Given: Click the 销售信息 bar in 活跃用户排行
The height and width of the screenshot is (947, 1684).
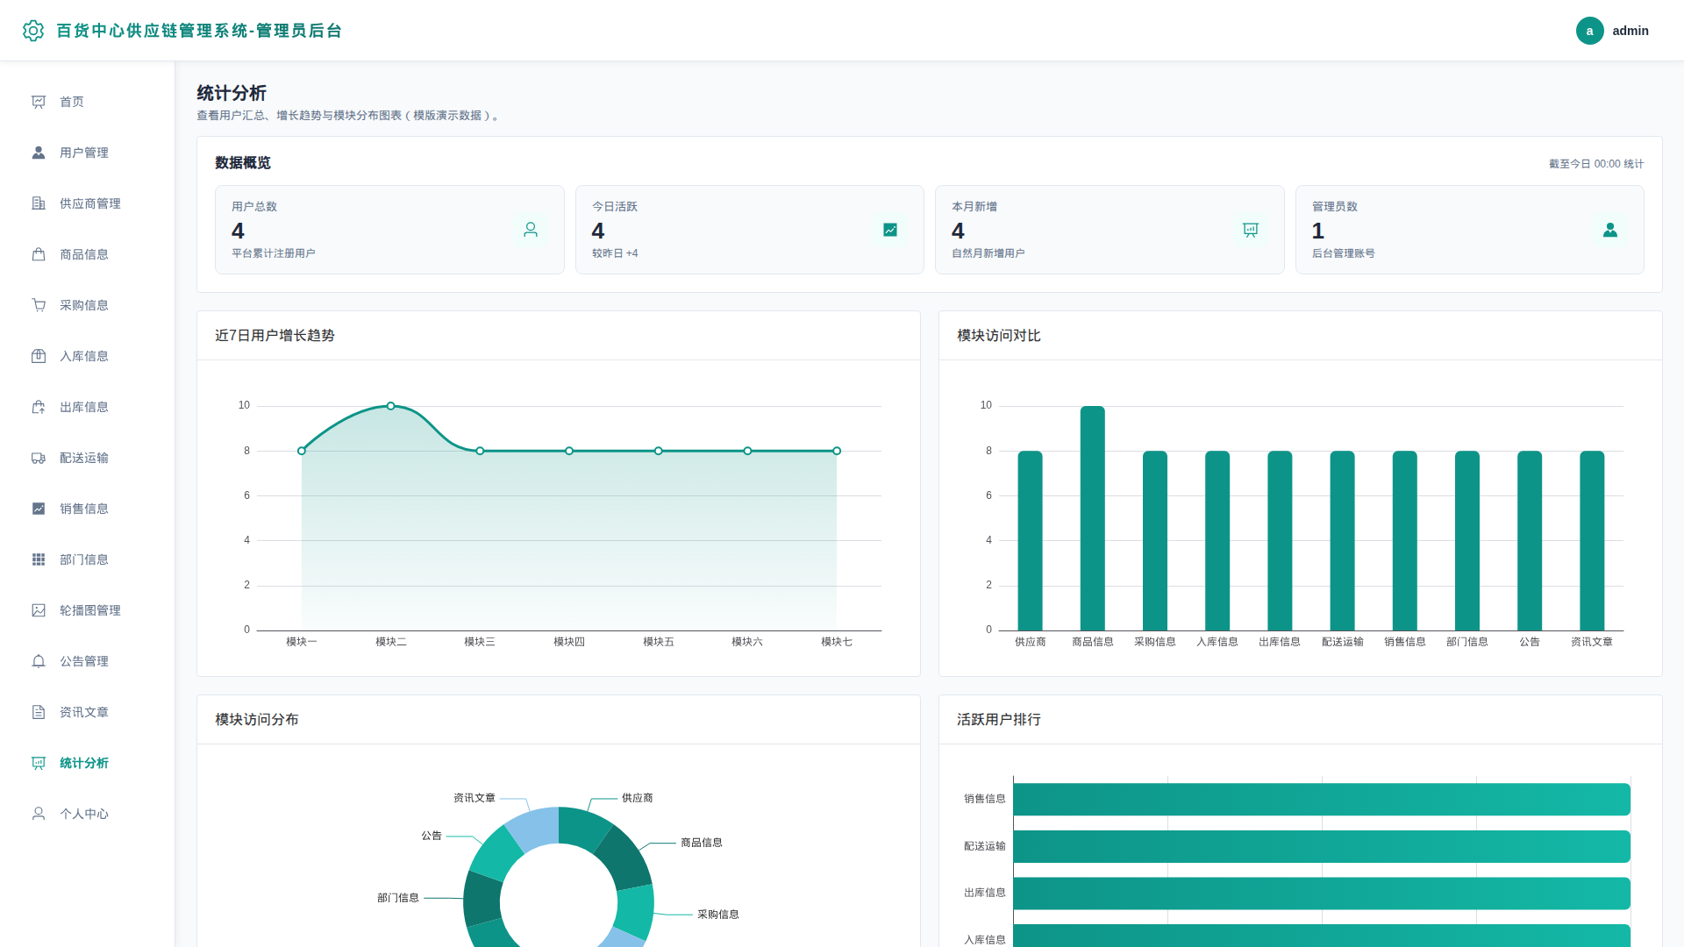Looking at the screenshot, I should 1322,799.
